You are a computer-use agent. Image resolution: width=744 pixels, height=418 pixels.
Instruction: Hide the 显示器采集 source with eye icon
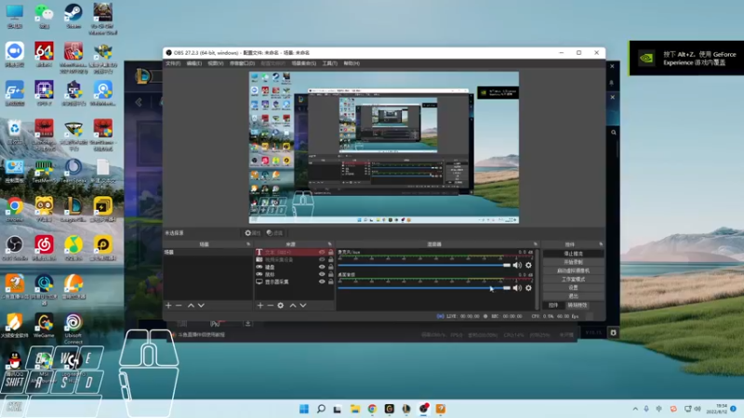click(x=322, y=281)
